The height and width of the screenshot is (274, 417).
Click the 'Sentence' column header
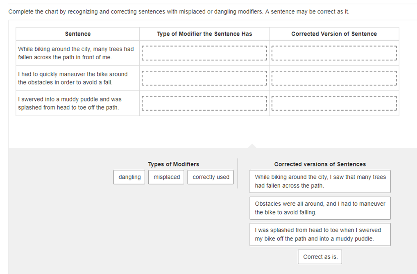click(78, 34)
